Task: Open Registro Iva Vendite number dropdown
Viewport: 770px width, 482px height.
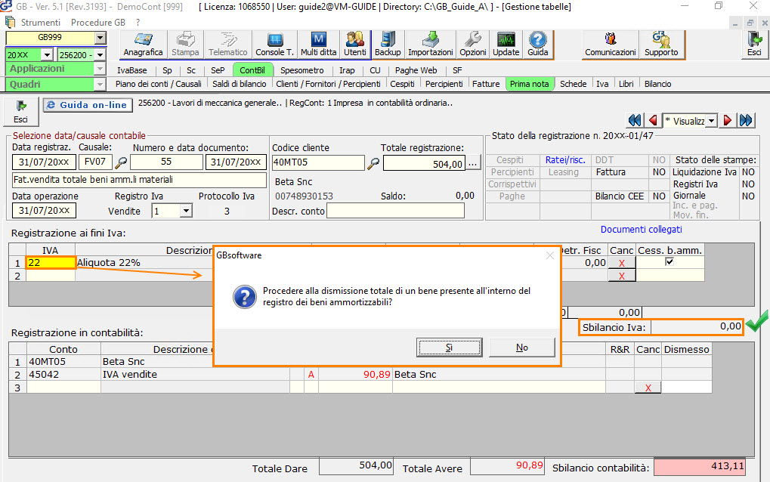Action: point(186,212)
